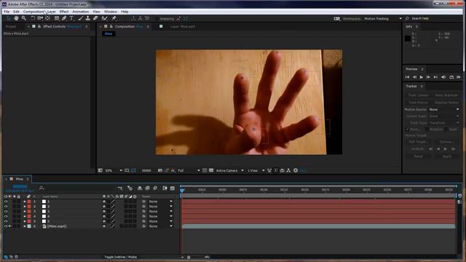Open the parent dropdown for layer 6
The height and width of the screenshot is (262, 466).
pyautogui.click(x=161, y=226)
